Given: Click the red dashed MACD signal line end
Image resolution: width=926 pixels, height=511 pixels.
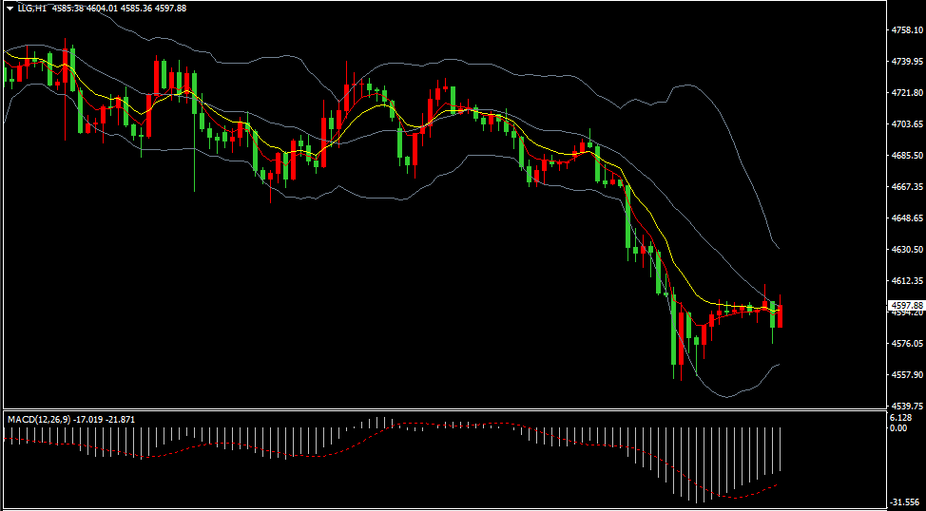Looking at the screenshot, I should click(779, 483).
